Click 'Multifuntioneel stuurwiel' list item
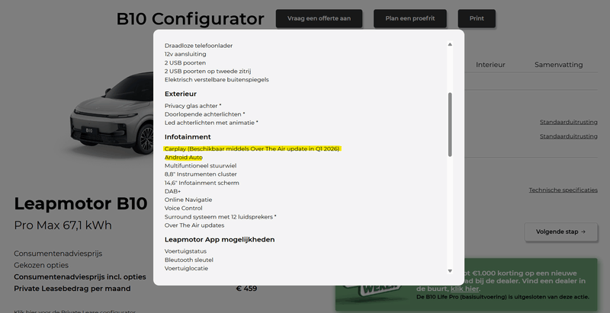The image size is (610, 313). [x=201, y=166]
